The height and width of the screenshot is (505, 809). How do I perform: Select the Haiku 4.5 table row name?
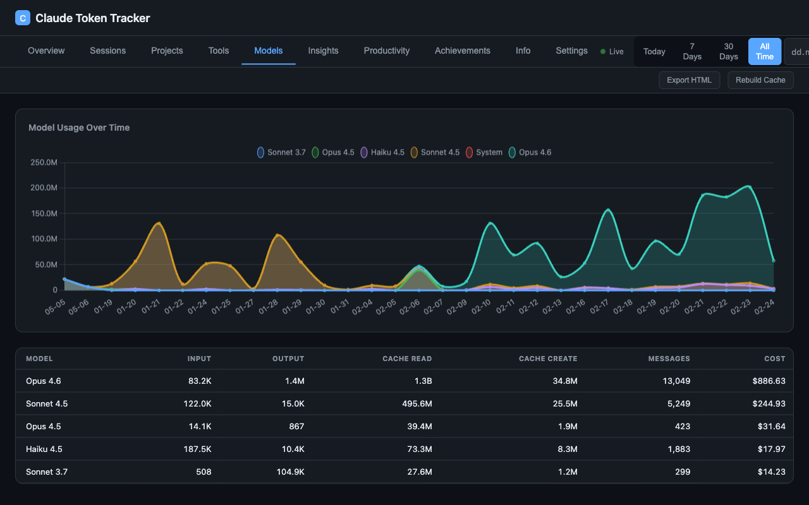[x=44, y=449]
